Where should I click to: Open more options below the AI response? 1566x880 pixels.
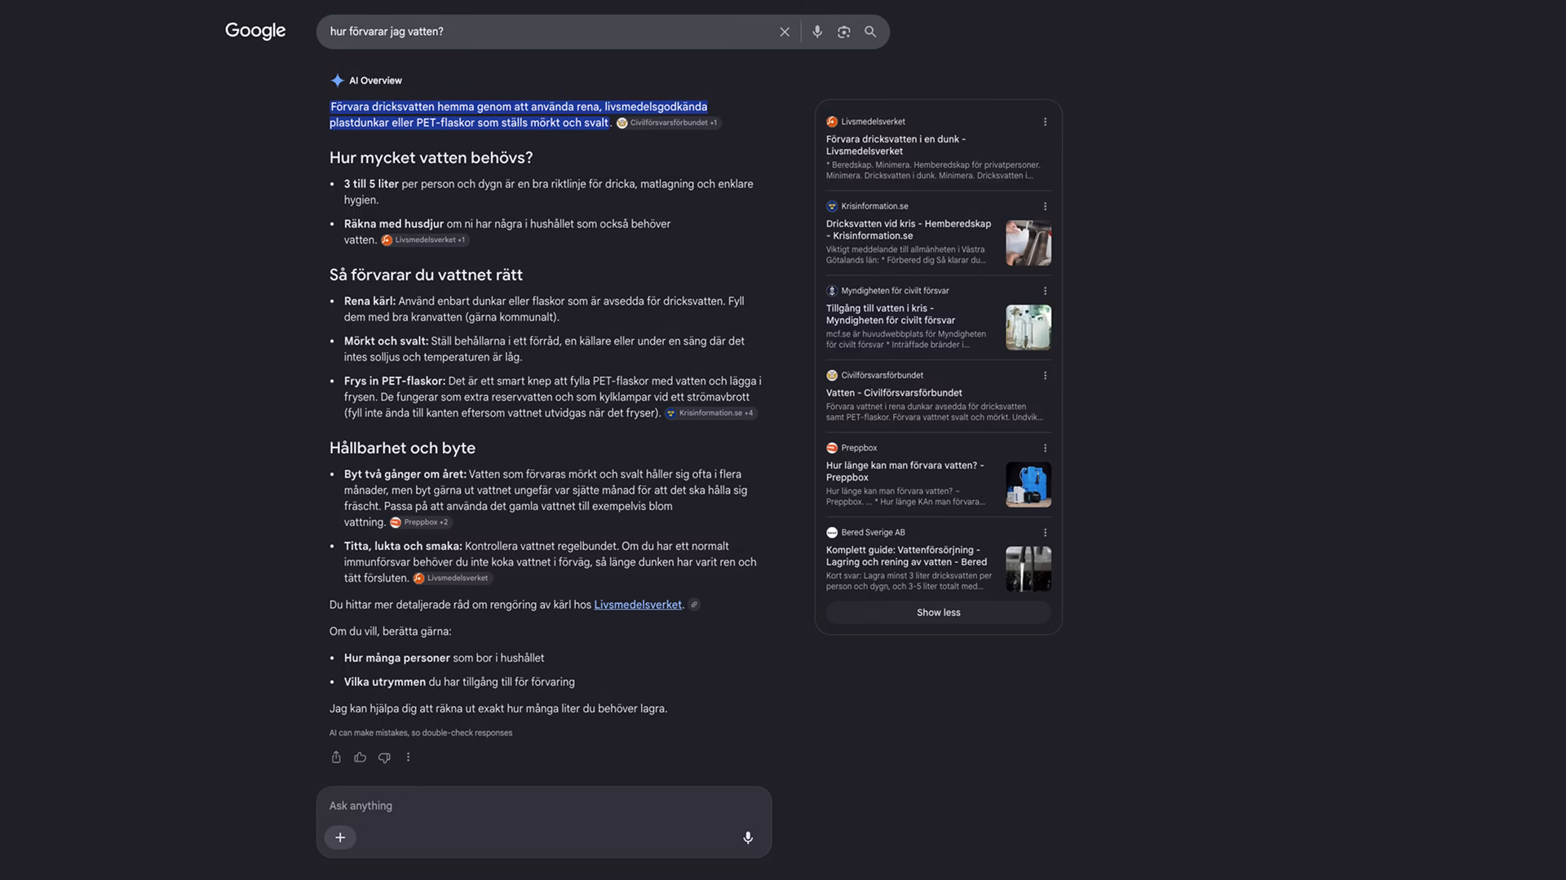tap(408, 757)
